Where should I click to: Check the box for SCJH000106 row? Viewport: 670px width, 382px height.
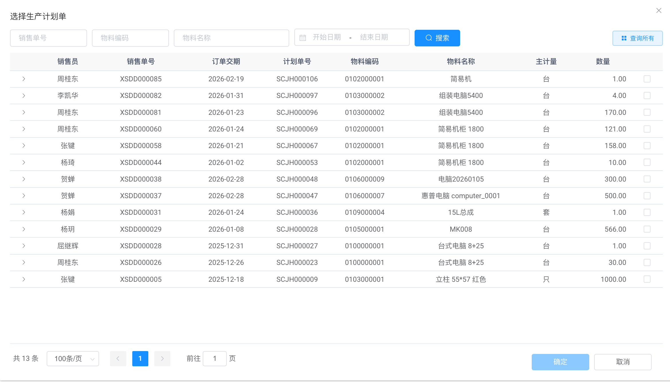pos(647,79)
